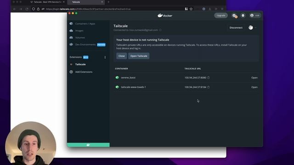
Task: Click URL 100.94.244.57:8184
Action: pos(195,87)
